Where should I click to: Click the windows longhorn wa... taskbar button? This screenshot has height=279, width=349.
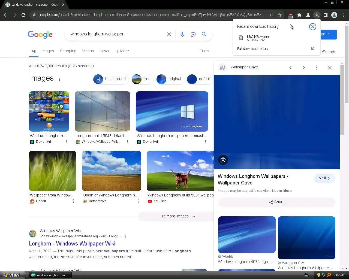point(50,275)
